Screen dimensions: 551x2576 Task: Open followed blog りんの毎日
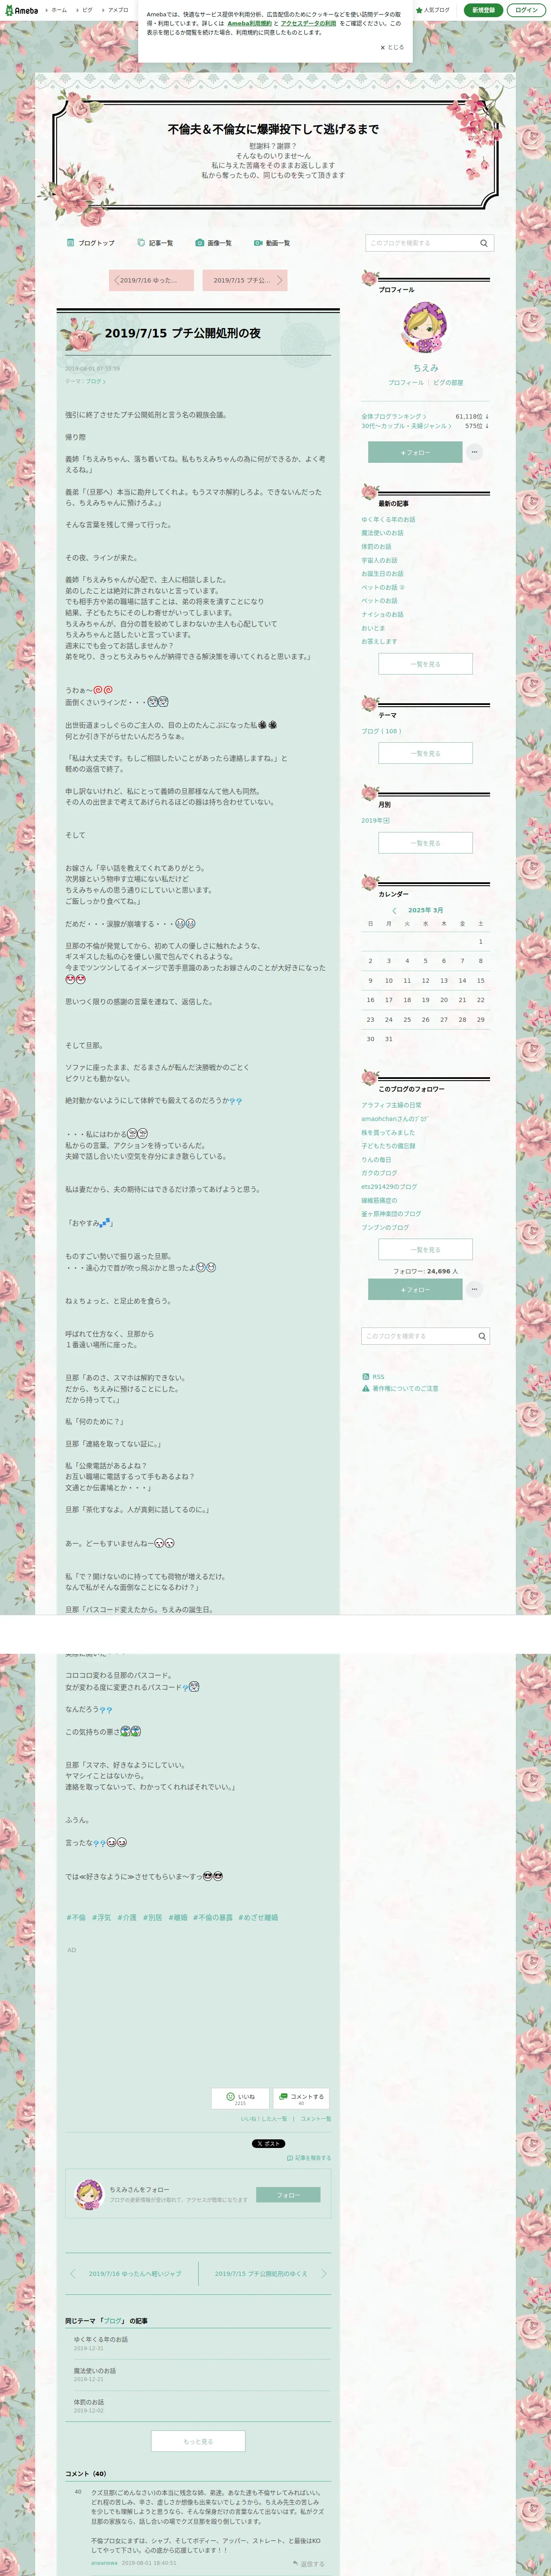click(376, 1160)
